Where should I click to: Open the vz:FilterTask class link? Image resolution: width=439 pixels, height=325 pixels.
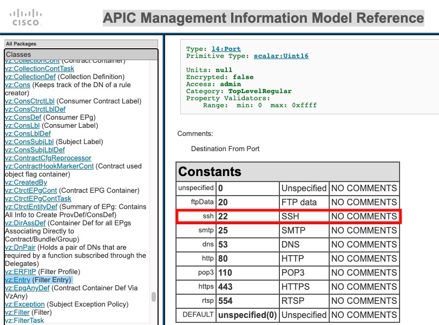click(24, 321)
